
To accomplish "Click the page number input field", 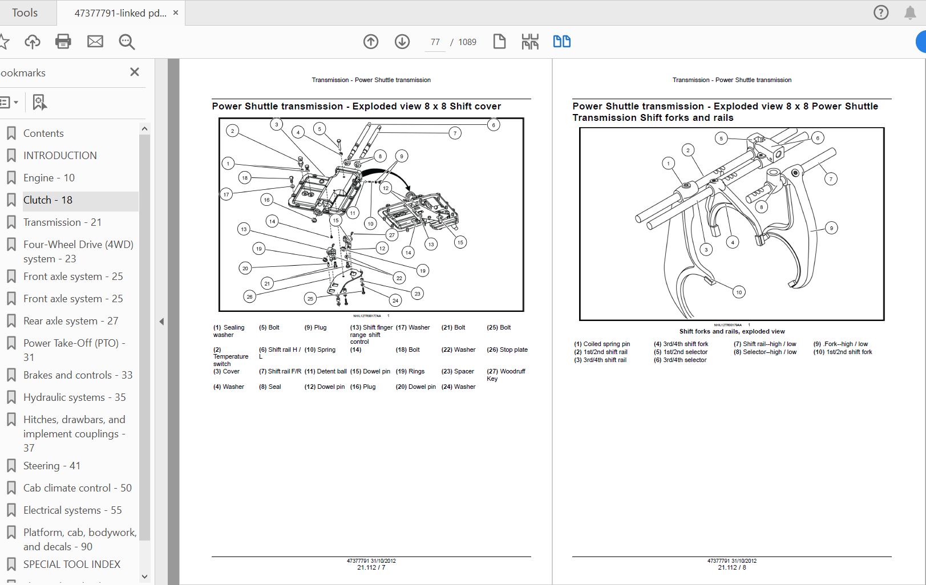I will point(435,42).
